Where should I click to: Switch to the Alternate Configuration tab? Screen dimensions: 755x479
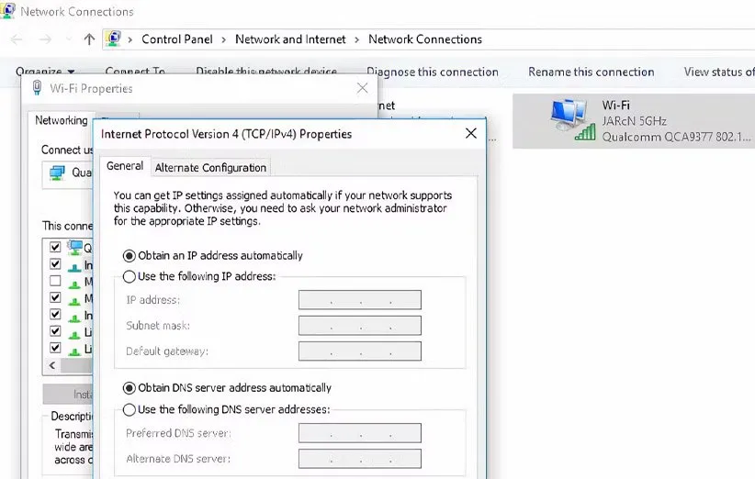click(x=210, y=167)
